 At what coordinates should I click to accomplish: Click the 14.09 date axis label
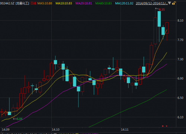click(x=6, y=130)
